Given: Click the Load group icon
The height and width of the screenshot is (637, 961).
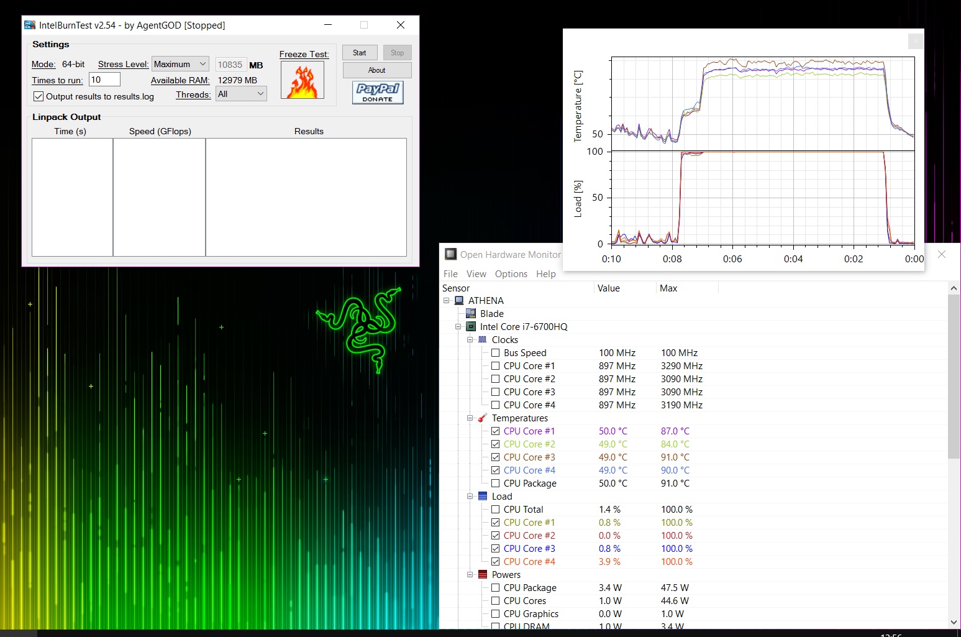Looking at the screenshot, I should tap(483, 497).
